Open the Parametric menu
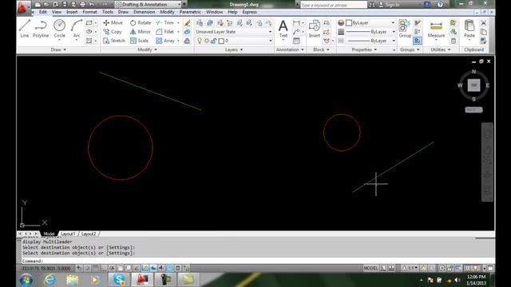 [x=190, y=12]
